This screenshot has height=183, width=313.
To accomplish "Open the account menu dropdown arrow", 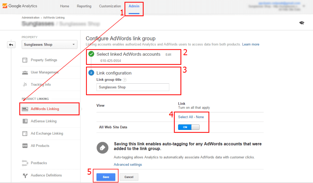I will [x=304, y=6].
